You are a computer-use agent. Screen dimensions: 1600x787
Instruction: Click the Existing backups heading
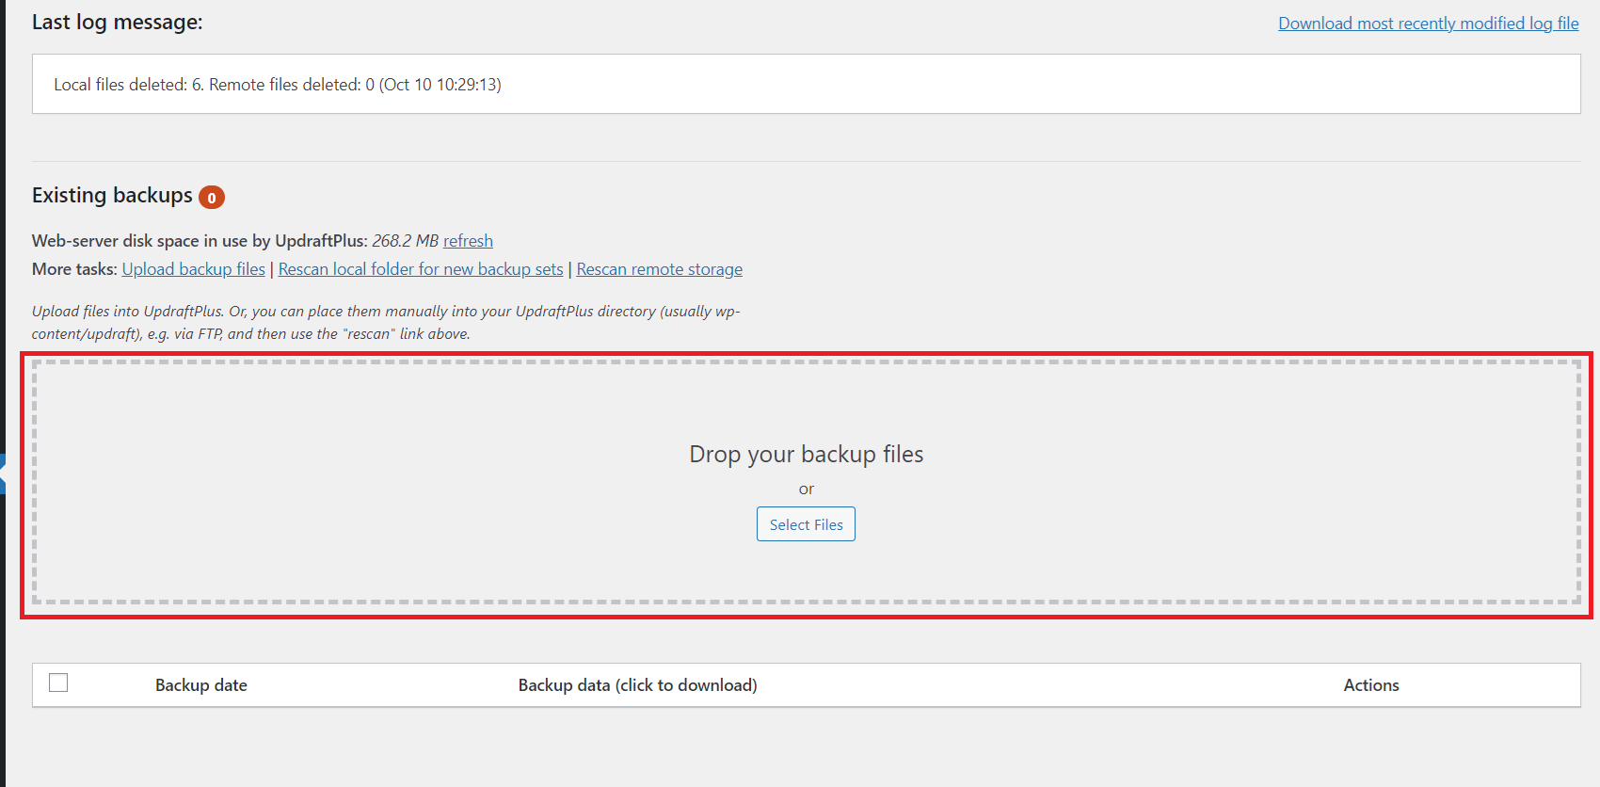[x=112, y=196]
